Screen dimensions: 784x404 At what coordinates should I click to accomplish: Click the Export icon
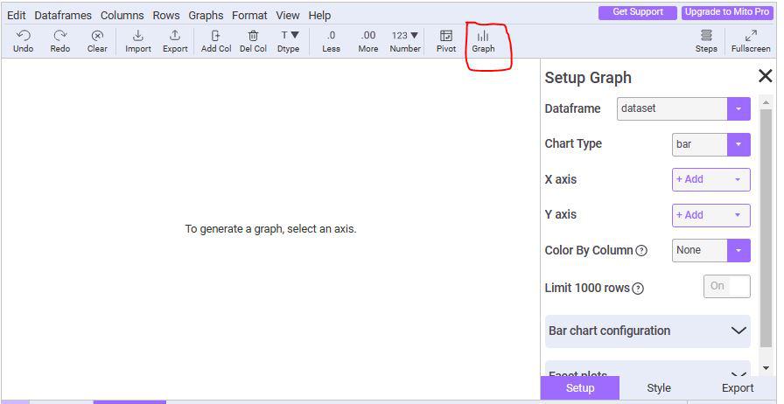tap(175, 36)
